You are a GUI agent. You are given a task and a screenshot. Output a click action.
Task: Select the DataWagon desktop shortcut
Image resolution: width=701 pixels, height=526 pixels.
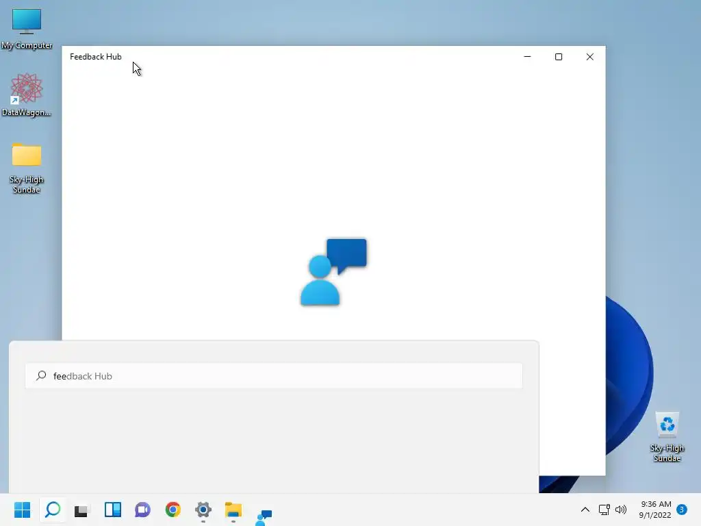point(27,95)
